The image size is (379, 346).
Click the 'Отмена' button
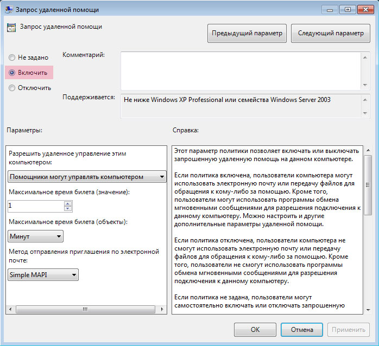click(302, 330)
